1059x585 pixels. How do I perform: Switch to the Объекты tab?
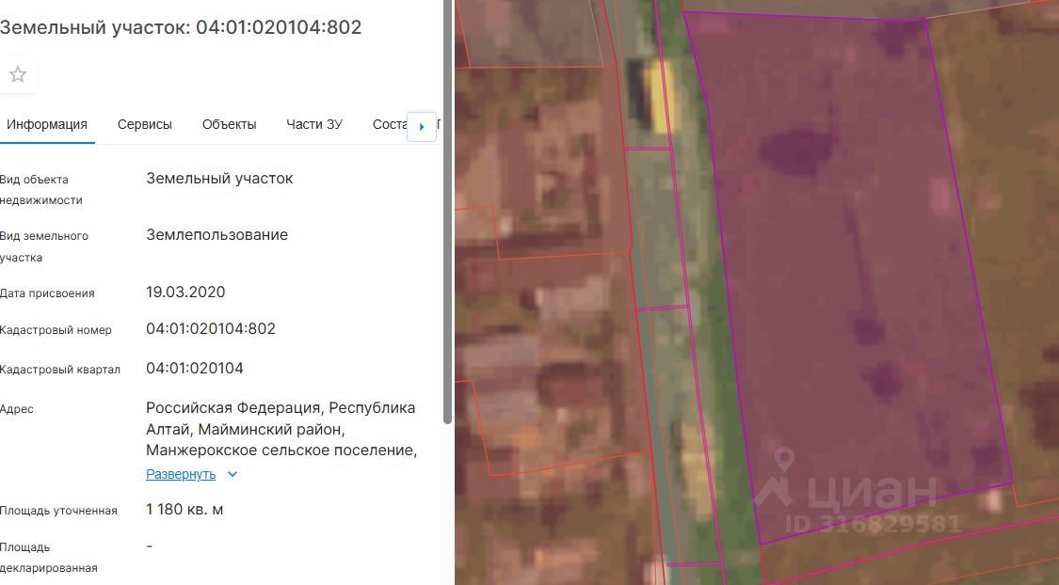coord(229,125)
